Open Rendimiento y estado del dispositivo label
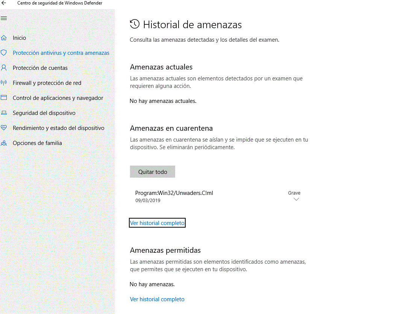Viewport: 398px width, 314px height. (59, 128)
